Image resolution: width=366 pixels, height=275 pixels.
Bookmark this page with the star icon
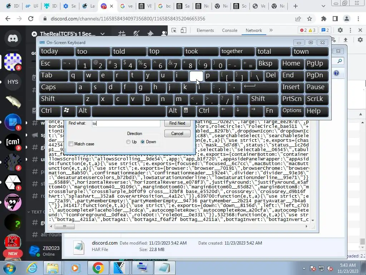pos(310,19)
